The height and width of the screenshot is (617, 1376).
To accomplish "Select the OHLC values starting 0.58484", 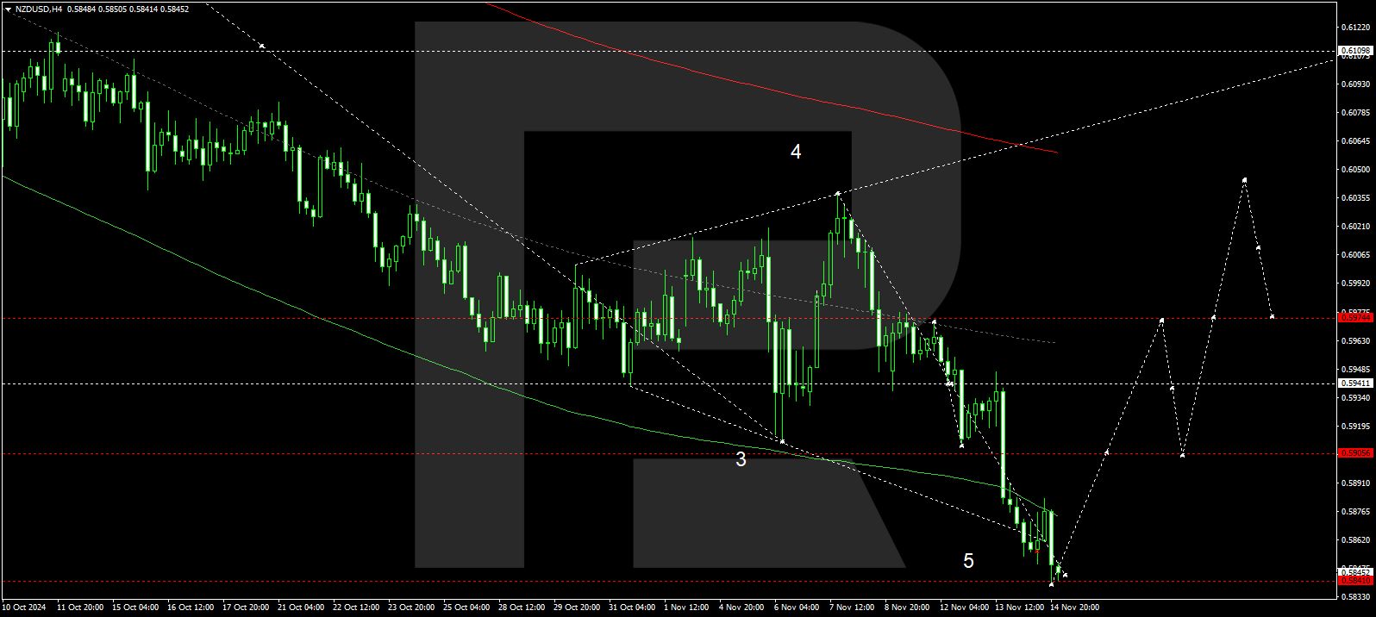I will tap(128, 9).
